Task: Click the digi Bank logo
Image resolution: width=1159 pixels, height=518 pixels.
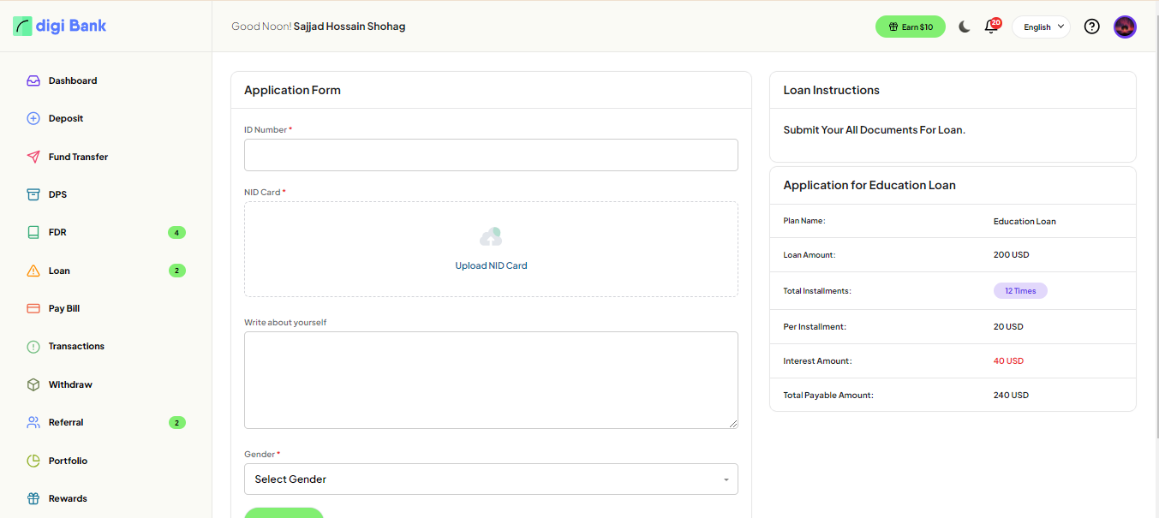Action: click(60, 26)
